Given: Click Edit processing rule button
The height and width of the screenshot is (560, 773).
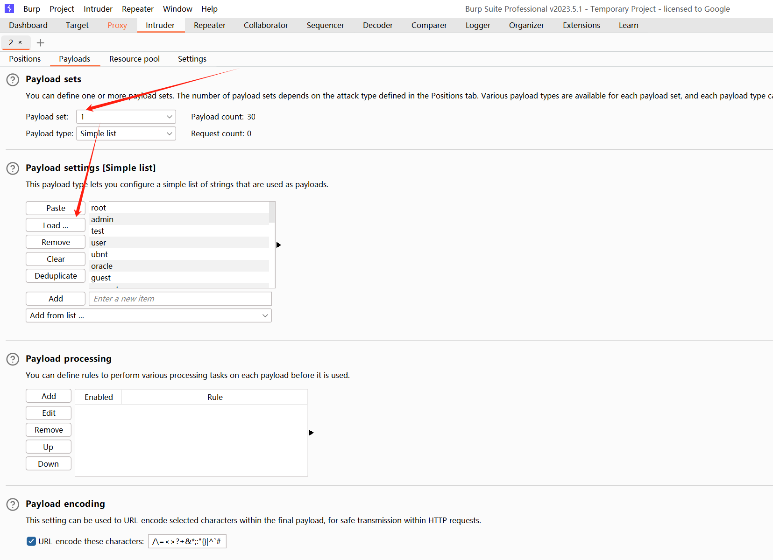Looking at the screenshot, I should [49, 413].
